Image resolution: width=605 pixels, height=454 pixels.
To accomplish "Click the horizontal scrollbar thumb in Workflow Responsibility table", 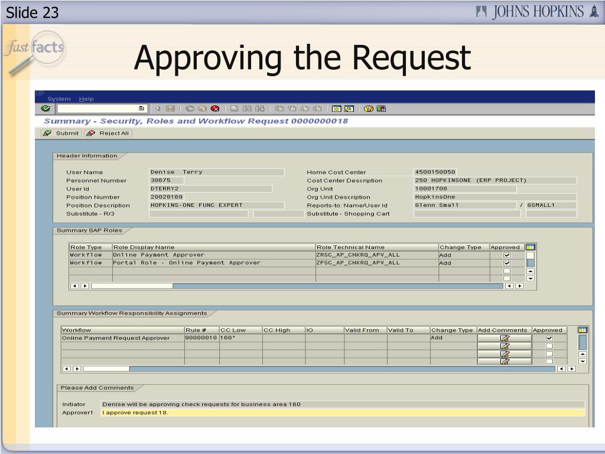I will 106,369.
